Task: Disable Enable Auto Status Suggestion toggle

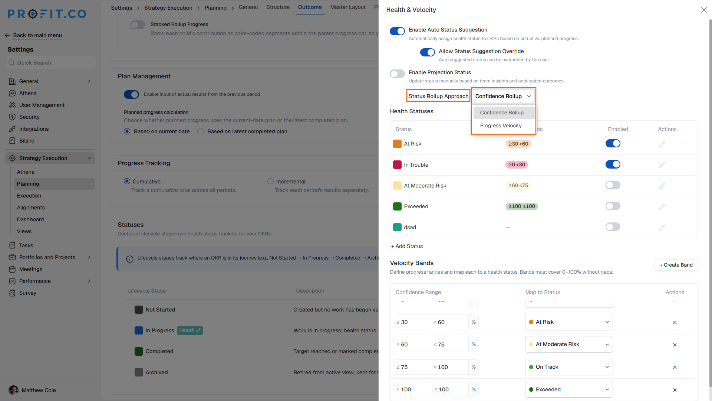Action: click(397, 31)
